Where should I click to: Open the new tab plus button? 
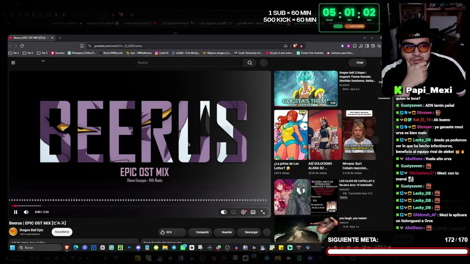point(60,38)
